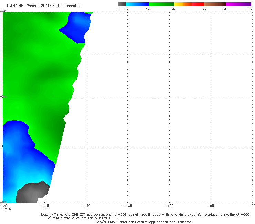Click the longitude label '-110'

click(86, 206)
